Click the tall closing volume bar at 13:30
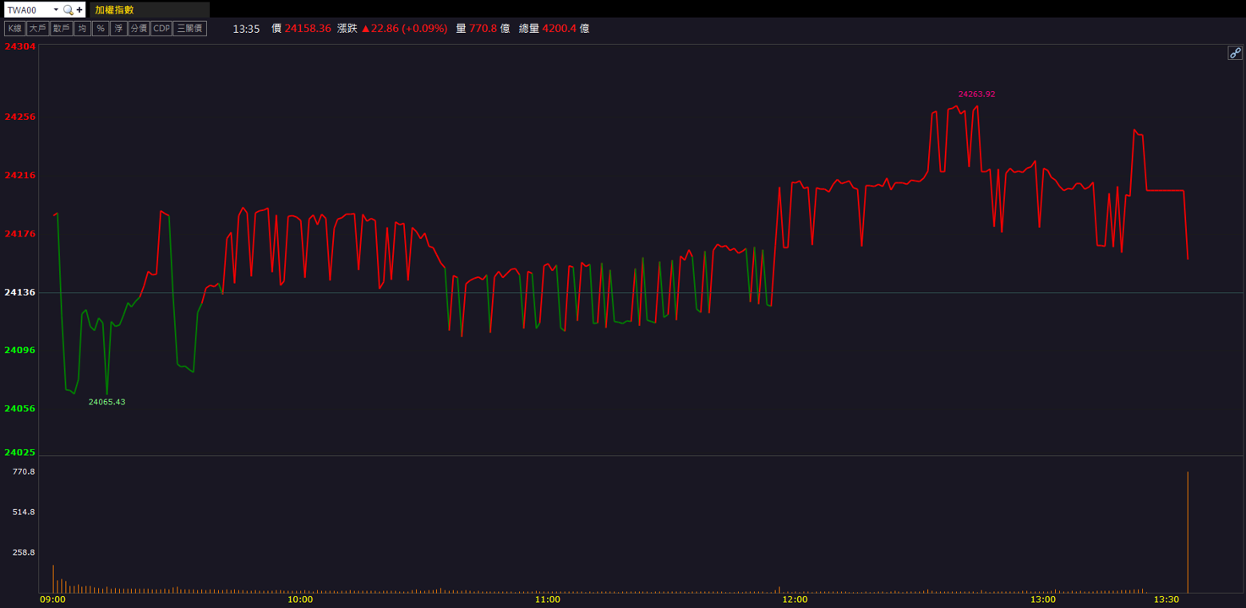1246x608 pixels. point(1188,532)
